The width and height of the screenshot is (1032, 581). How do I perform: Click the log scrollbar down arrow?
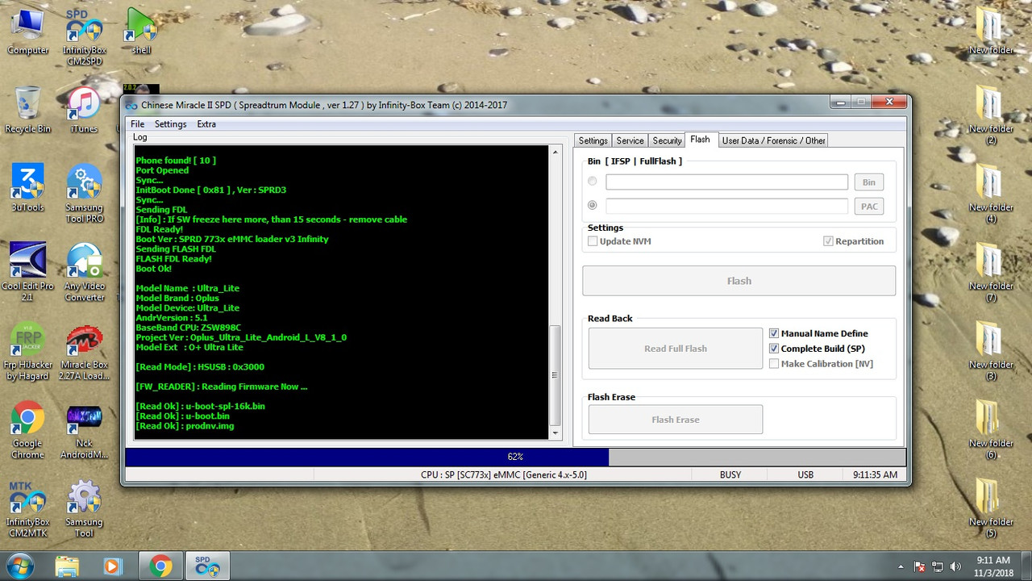(x=555, y=433)
